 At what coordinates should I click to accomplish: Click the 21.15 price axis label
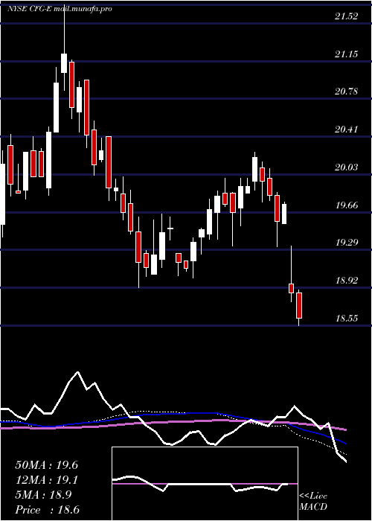tap(347, 54)
